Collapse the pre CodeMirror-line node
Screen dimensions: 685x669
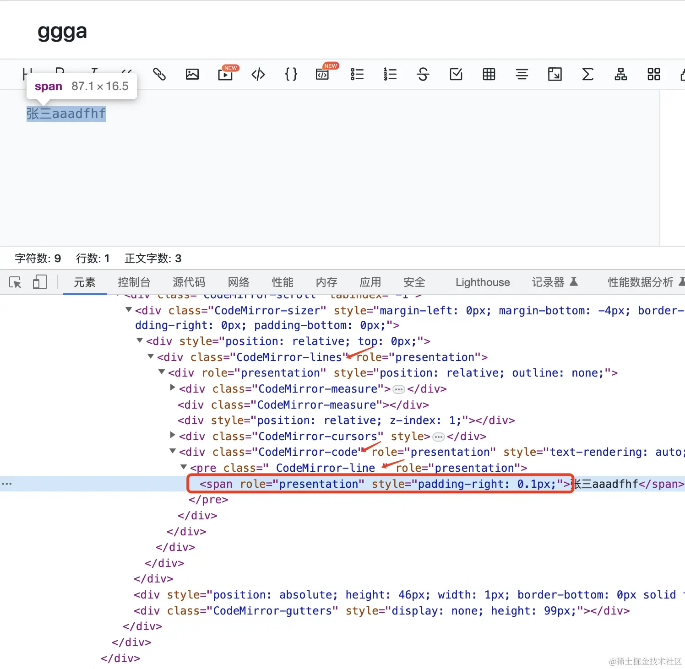pyautogui.click(x=184, y=467)
